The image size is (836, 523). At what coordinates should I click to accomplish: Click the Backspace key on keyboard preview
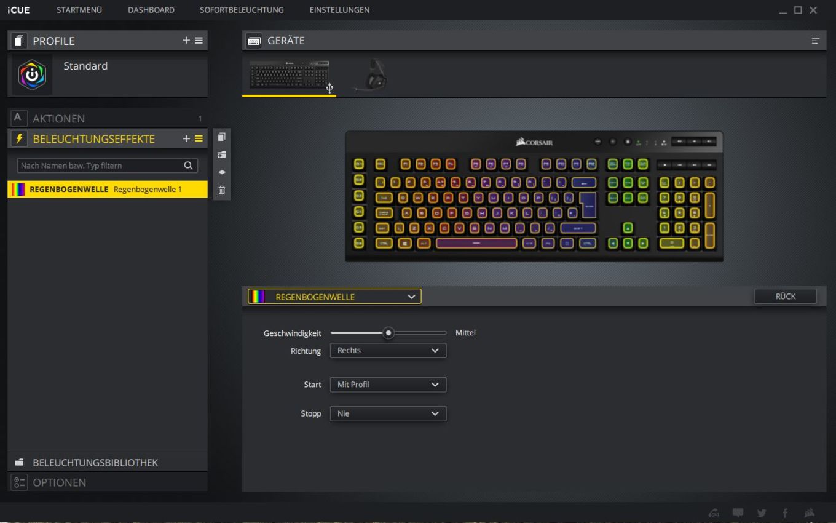tap(584, 183)
